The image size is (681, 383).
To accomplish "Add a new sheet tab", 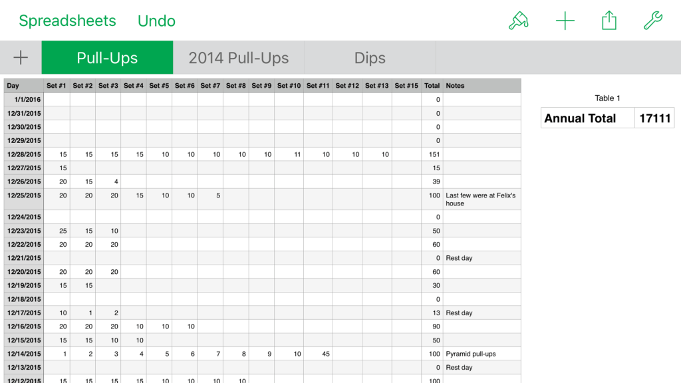I will [x=21, y=58].
